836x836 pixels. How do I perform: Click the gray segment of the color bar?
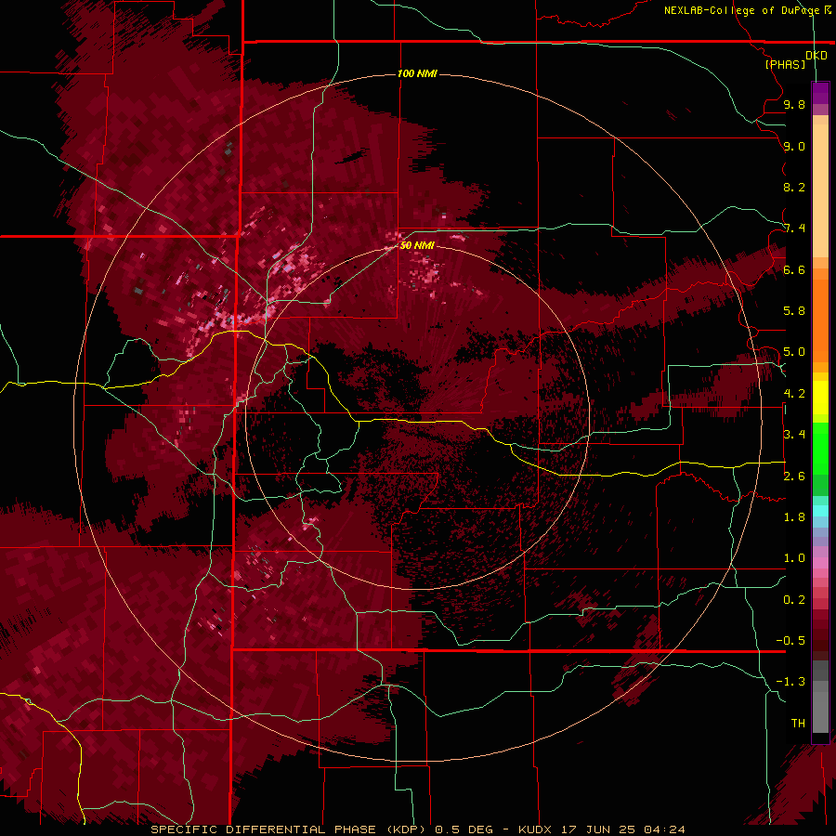pos(820,707)
